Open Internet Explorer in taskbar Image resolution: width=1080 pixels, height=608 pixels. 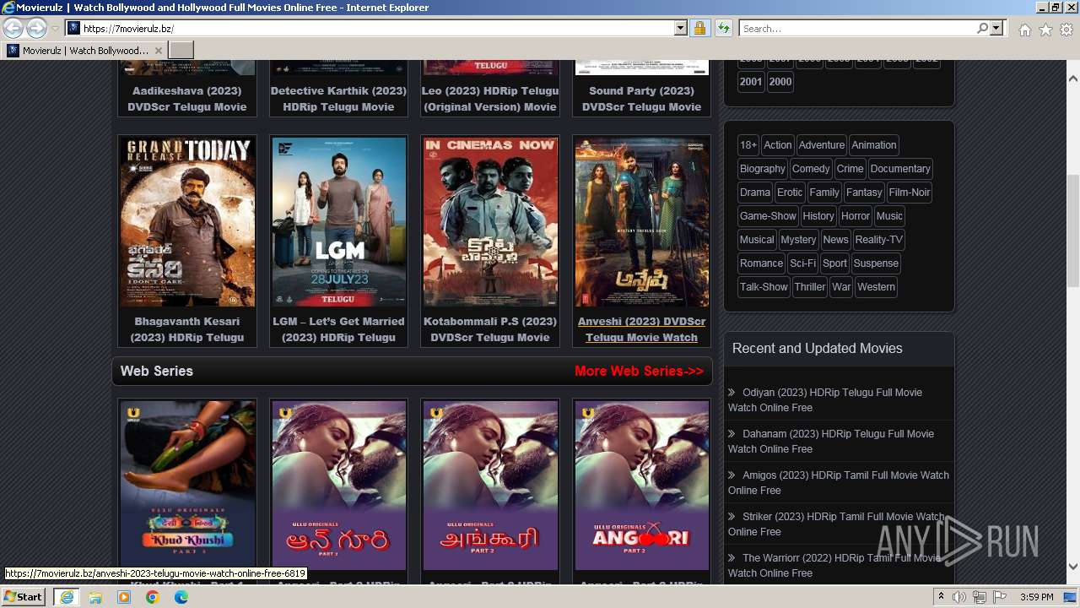tap(66, 597)
